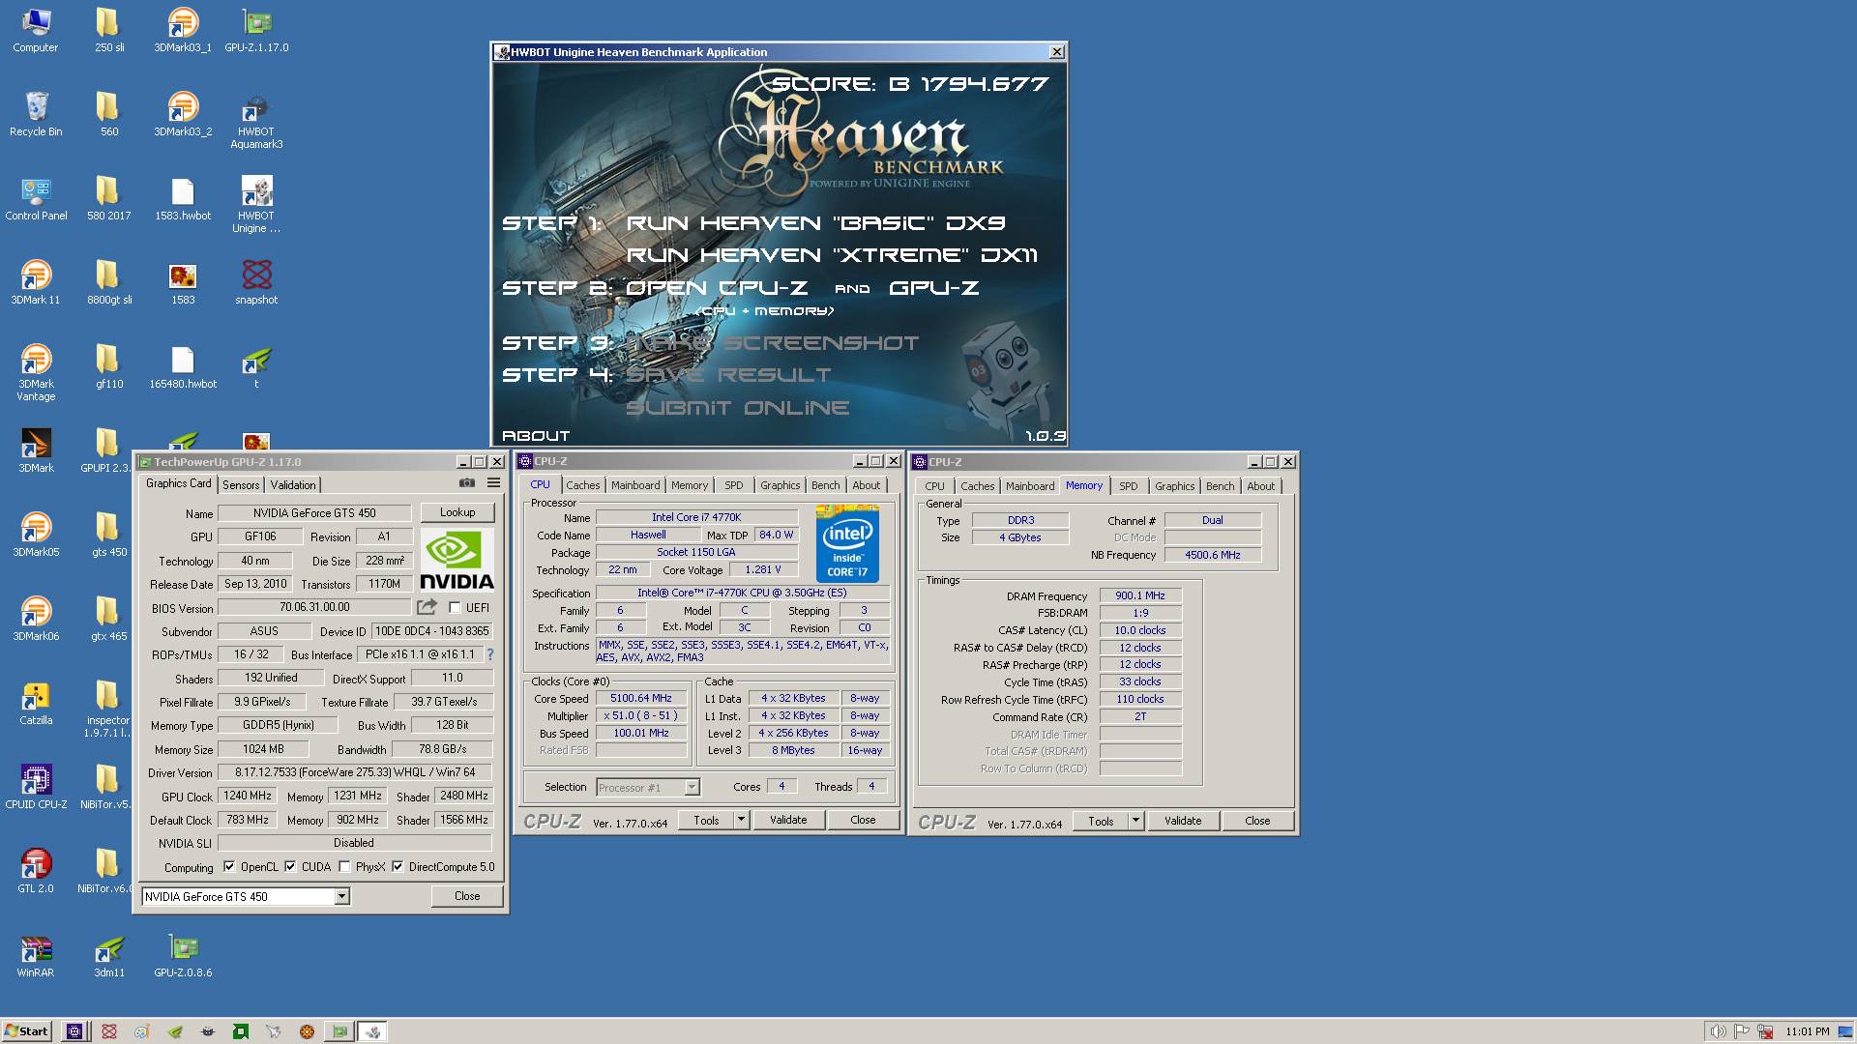Open the GPU-Z hamburger menu icon
1857x1044 pixels.
point(493,482)
